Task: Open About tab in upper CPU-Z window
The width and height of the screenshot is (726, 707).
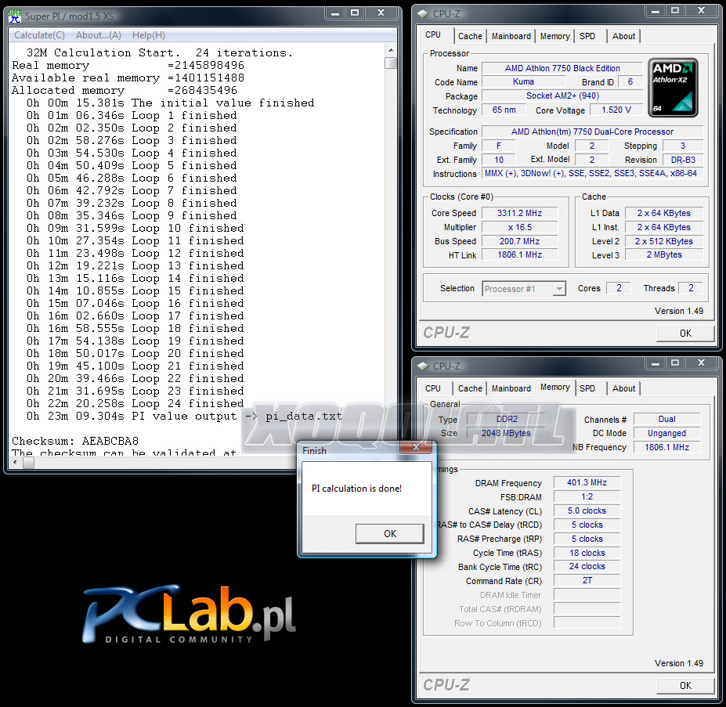Action: pos(623,36)
